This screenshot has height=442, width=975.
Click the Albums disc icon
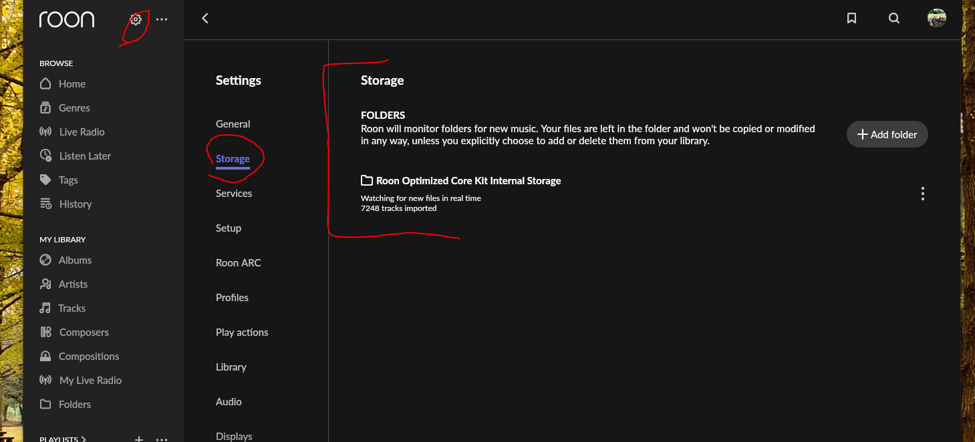tap(45, 260)
